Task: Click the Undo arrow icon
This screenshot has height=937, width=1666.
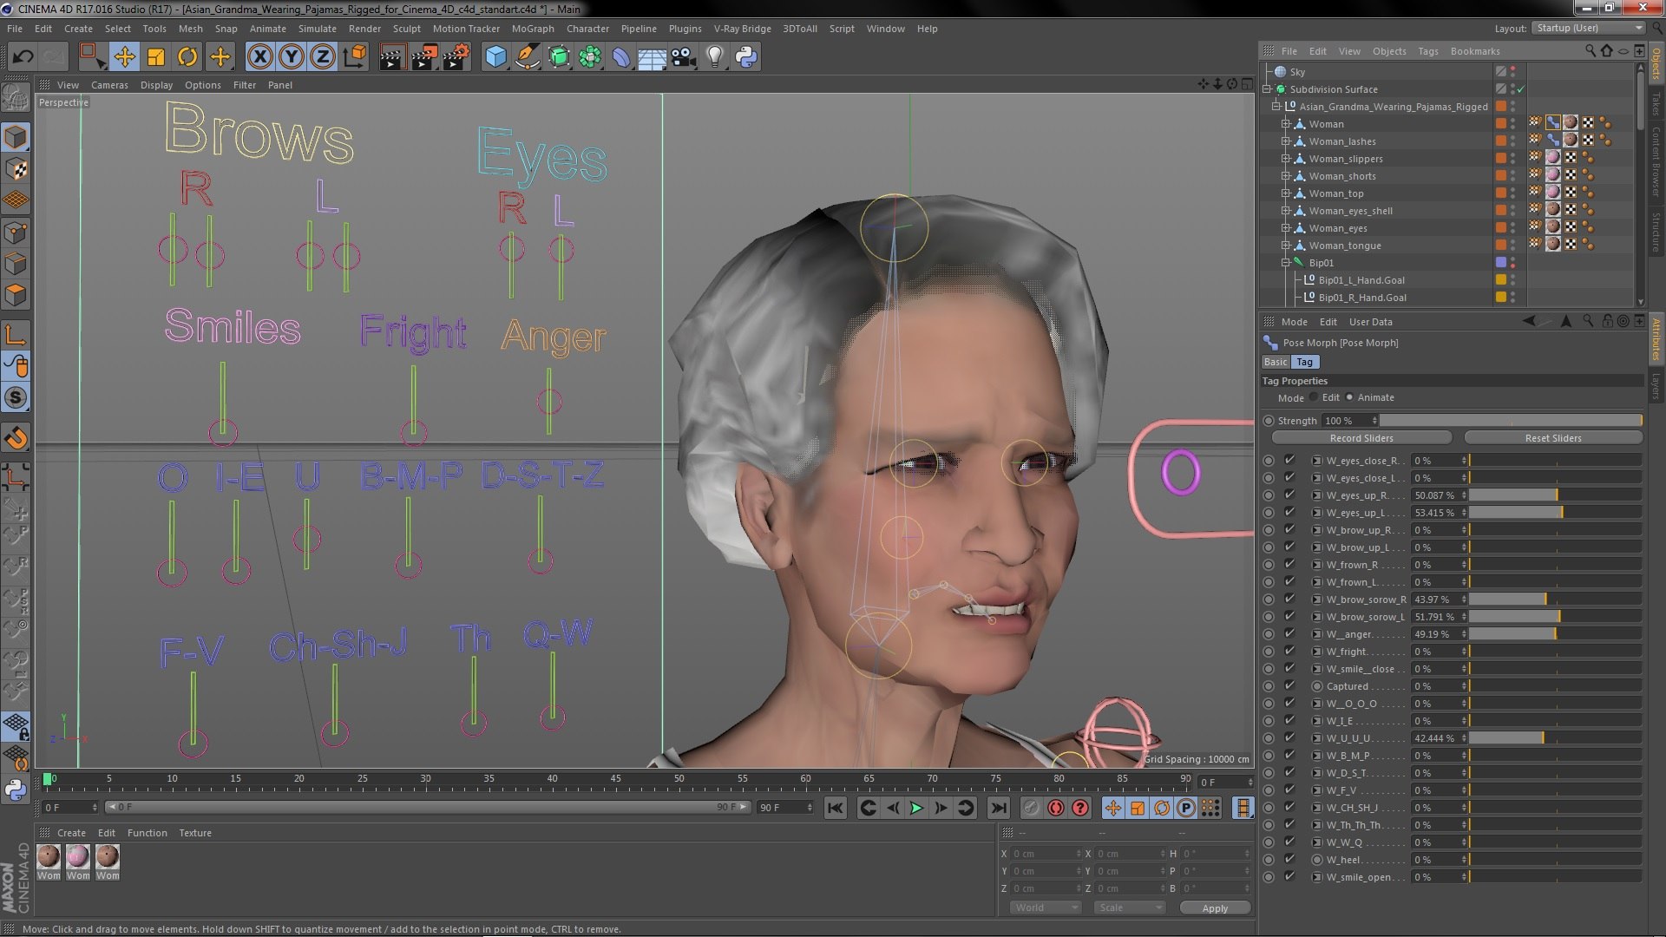Action: [23, 57]
